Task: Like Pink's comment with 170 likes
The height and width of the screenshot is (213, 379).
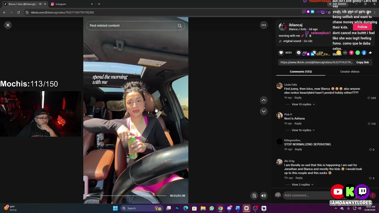Action: tap(369, 124)
